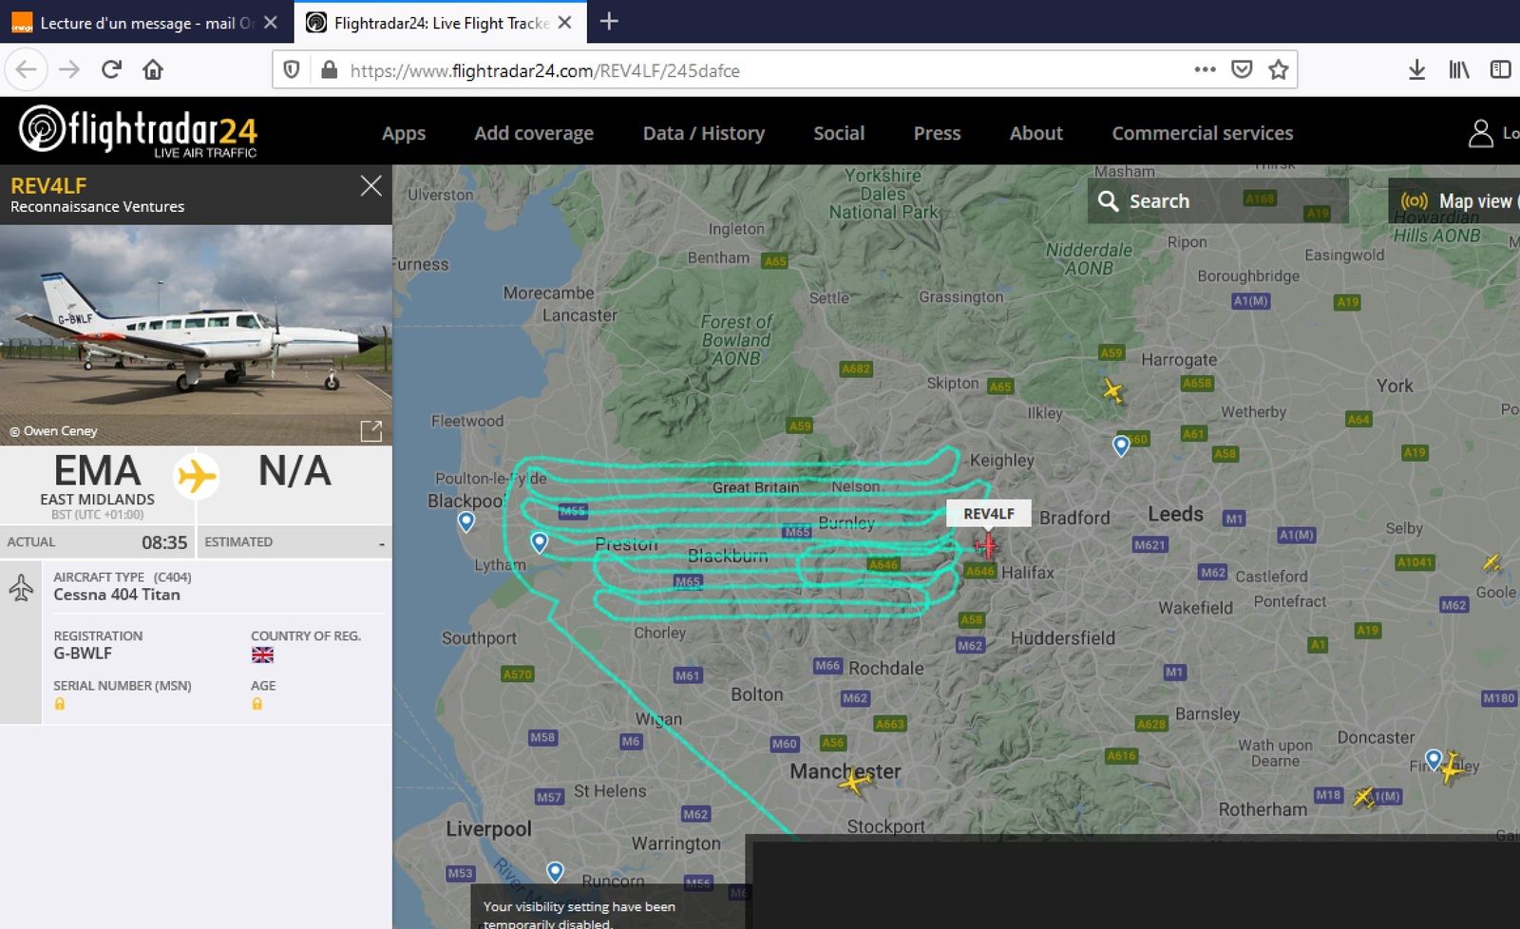Select the Flightradar24 Live Flight Tracker tab
1520x929 pixels.
[x=440, y=22]
